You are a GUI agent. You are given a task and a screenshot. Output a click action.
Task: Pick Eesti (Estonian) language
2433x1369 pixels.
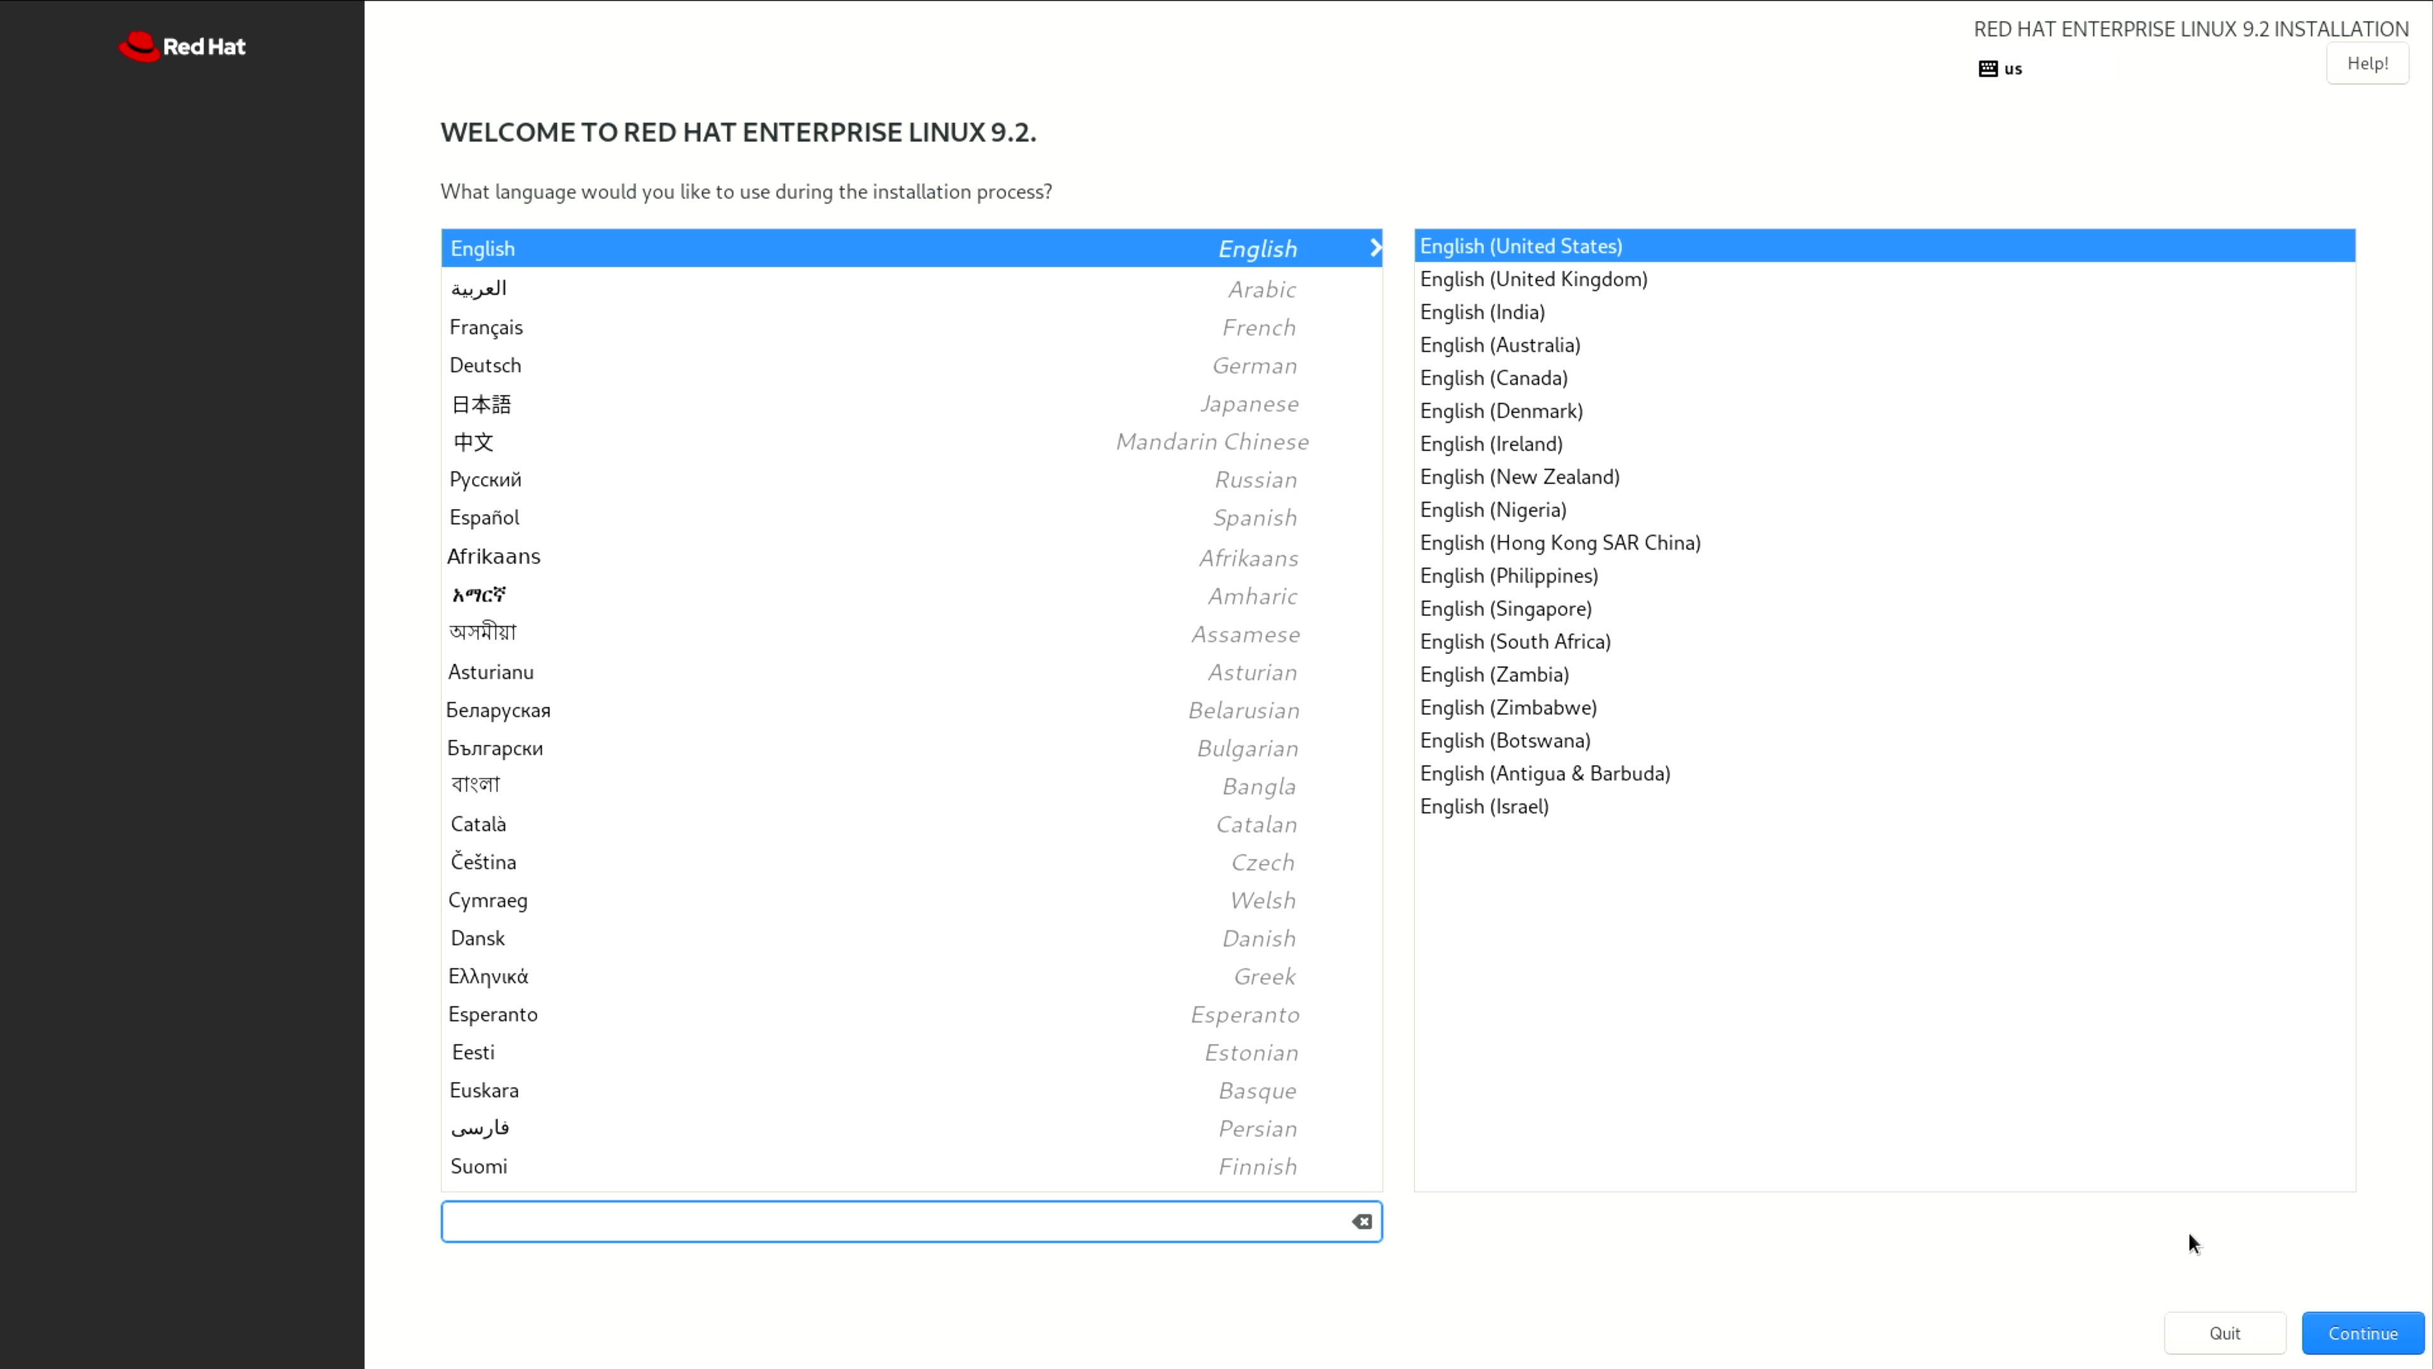[x=912, y=1051]
